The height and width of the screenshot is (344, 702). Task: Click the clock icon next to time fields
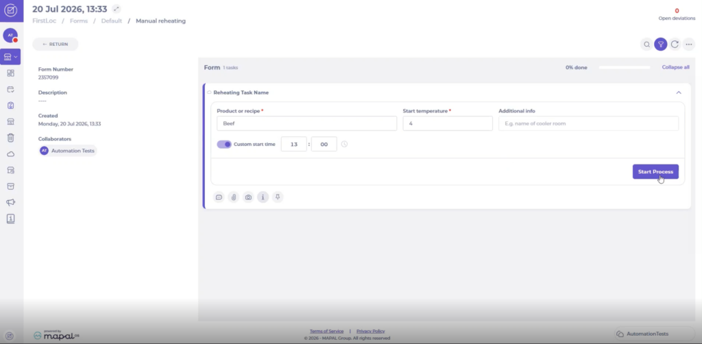pos(344,144)
